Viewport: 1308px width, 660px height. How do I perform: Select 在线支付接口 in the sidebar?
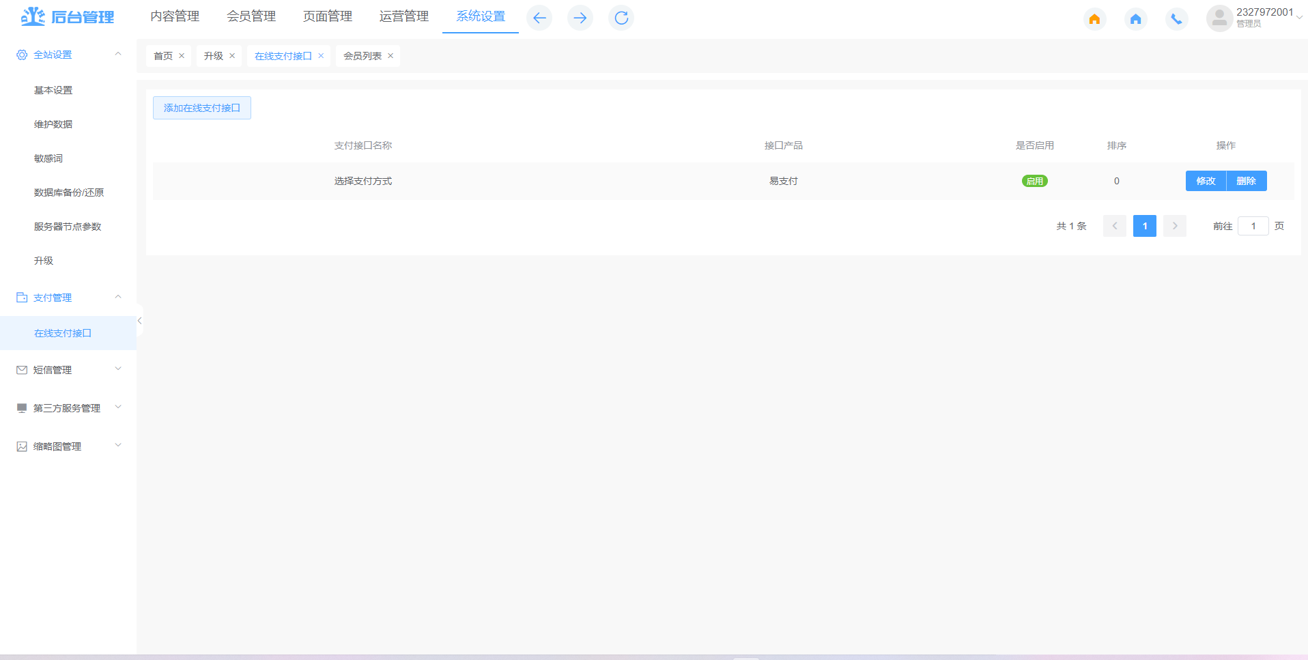[x=63, y=333]
